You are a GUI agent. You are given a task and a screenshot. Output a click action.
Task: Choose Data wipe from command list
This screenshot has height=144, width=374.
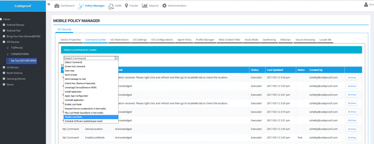(91, 71)
